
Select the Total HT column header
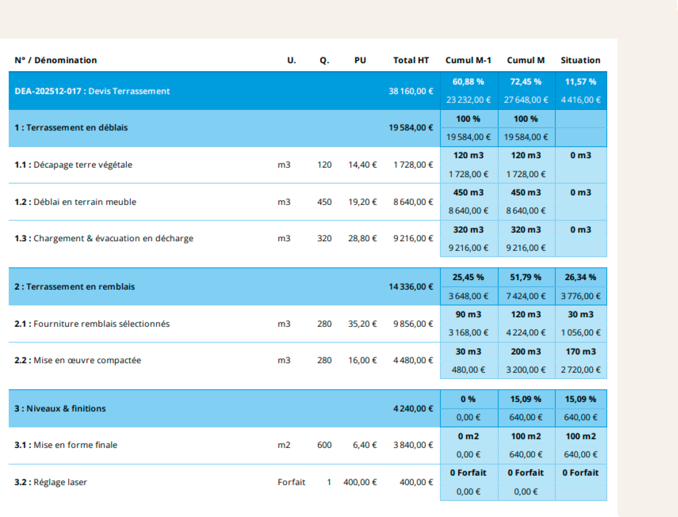411,60
